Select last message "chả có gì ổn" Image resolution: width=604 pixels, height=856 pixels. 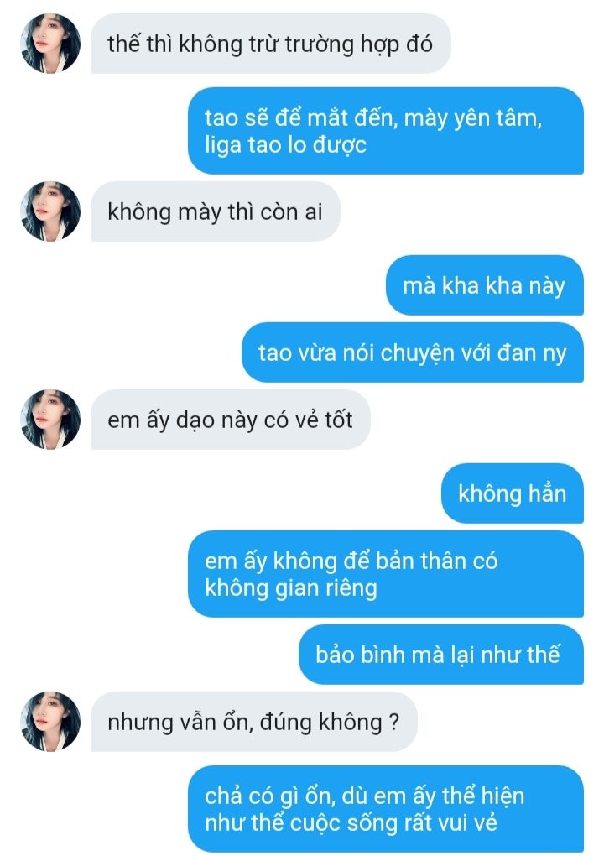coord(386,809)
